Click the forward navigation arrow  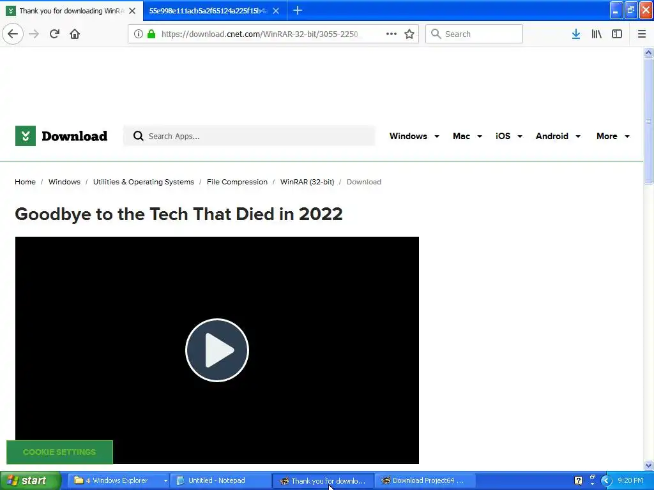[34, 34]
